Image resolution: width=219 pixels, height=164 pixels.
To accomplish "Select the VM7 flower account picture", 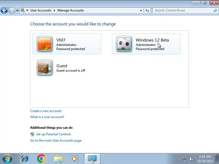I will [x=44, y=44].
